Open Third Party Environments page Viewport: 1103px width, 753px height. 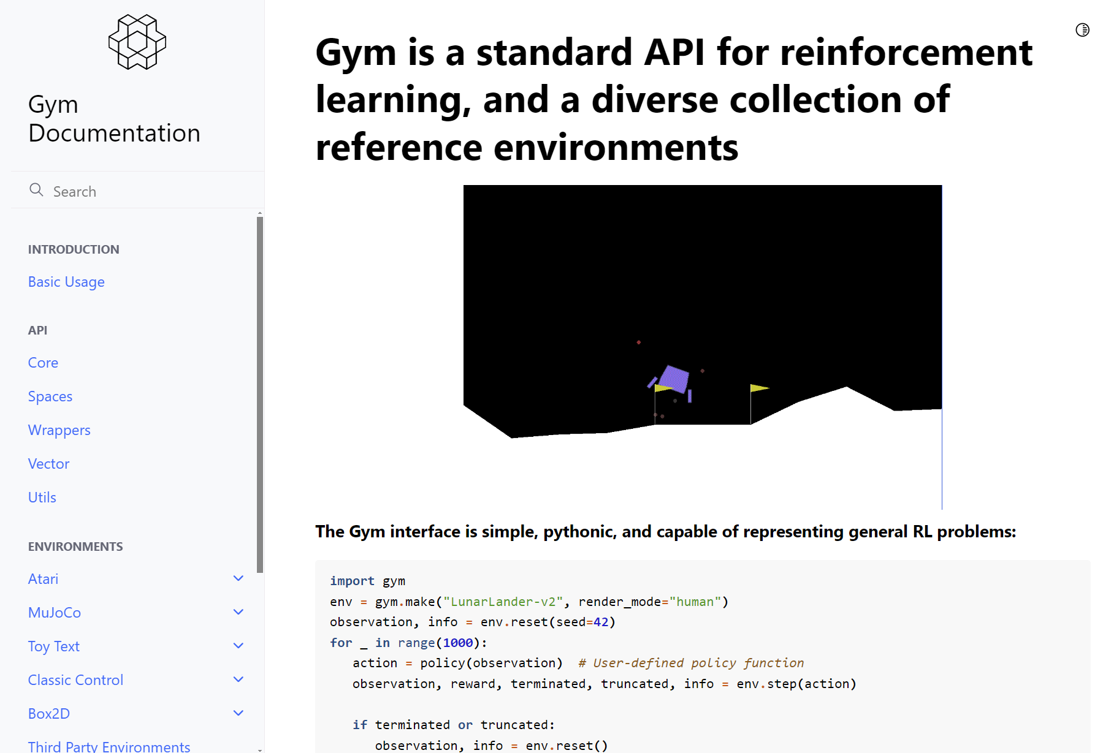tap(109, 746)
